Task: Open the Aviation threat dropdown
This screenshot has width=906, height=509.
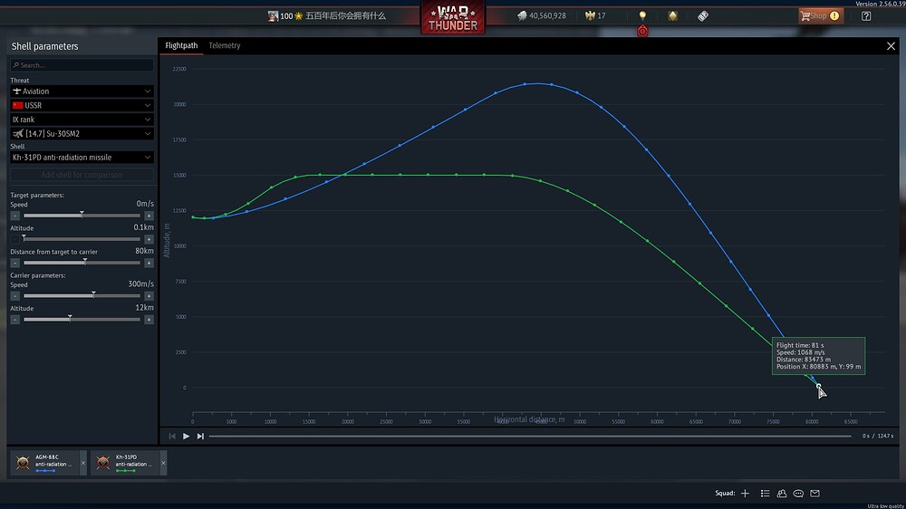Action: tap(82, 91)
